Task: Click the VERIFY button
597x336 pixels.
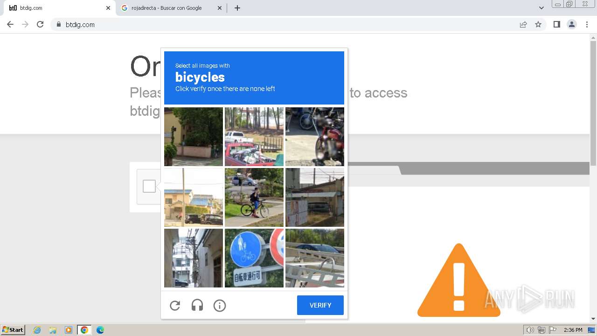Action: click(320, 305)
